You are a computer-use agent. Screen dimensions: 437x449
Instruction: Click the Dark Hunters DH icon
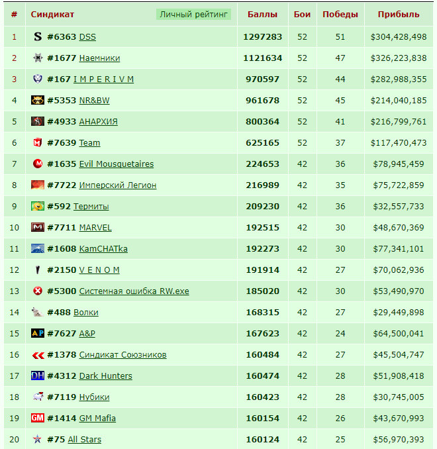(38, 375)
